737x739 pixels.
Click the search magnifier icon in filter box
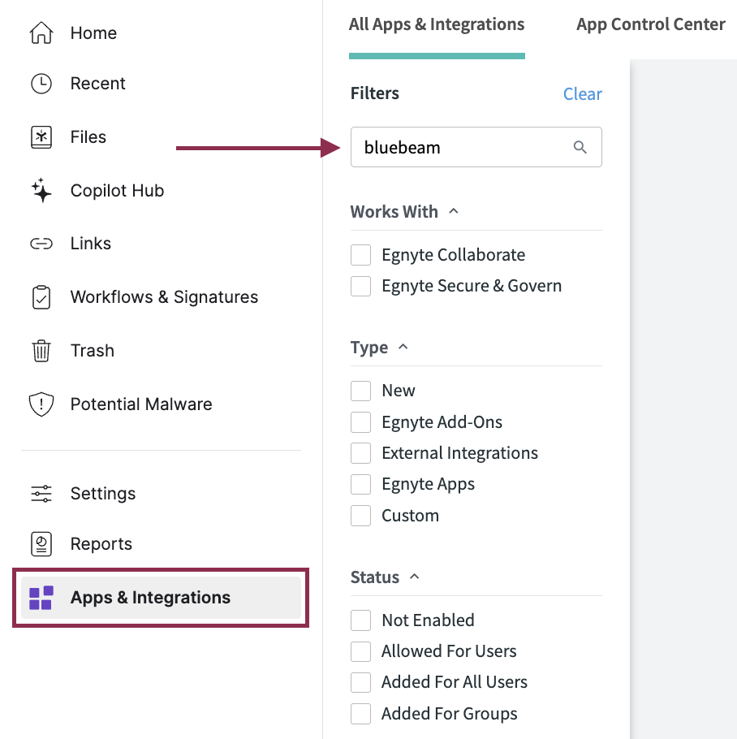pos(580,148)
